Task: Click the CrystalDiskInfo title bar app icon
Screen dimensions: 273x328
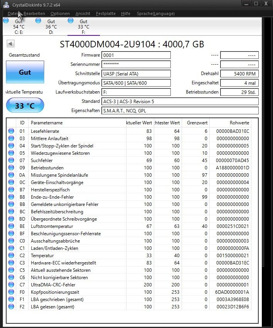Action: pos(6,5)
